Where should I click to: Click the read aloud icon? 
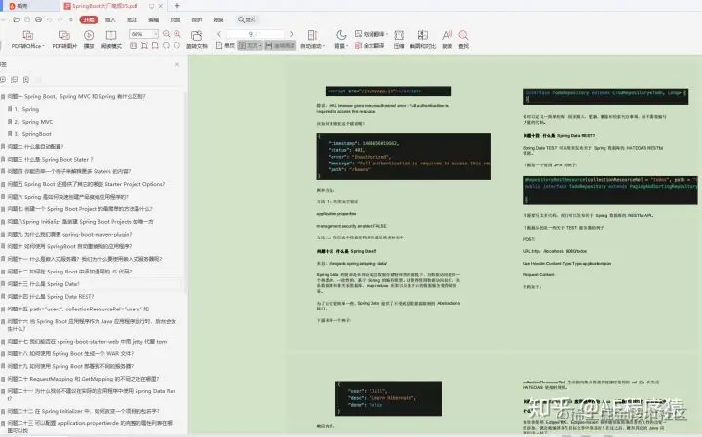[x=447, y=35]
